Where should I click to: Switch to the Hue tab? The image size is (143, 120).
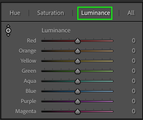[x=15, y=13]
